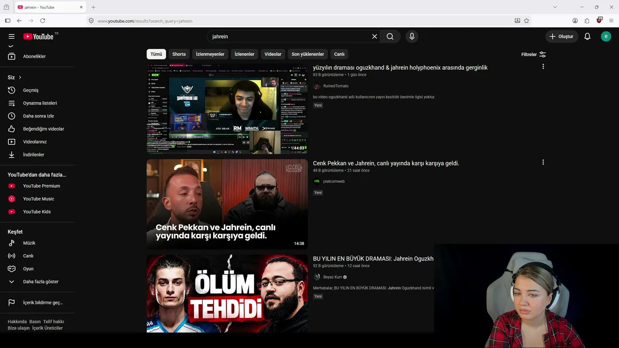Click the Basın footer link

(35, 321)
